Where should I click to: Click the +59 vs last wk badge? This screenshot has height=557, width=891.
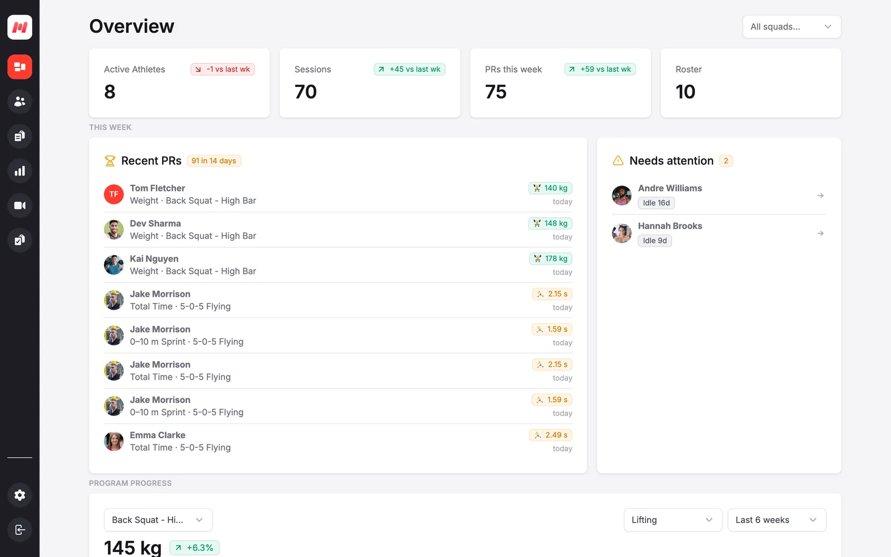(600, 69)
